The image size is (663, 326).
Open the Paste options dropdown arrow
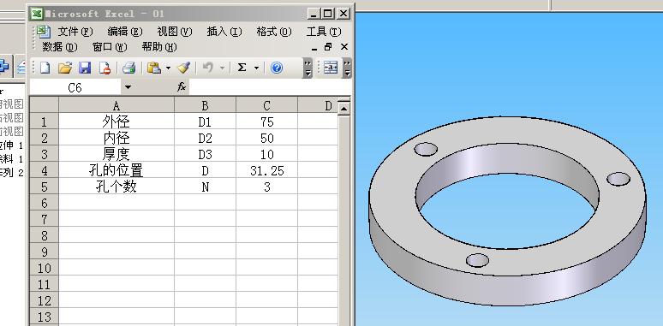tap(168, 68)
